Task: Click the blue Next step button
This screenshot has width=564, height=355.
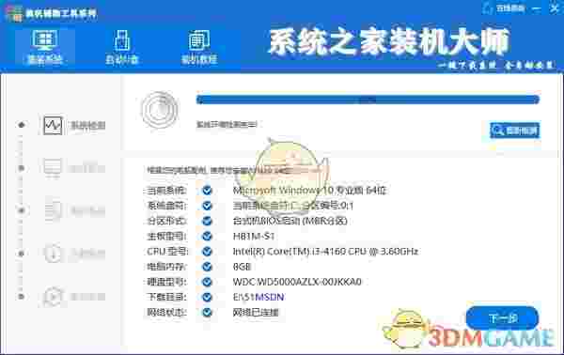Action: pos(502,318)
